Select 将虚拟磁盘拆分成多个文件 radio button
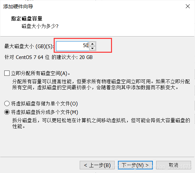 [7, 112]
